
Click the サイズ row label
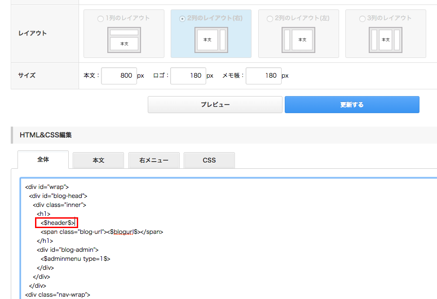click(x=27, y=75)
